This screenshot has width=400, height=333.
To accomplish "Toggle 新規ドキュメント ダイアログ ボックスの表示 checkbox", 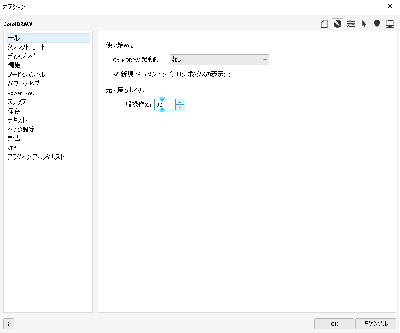I will (116, 74).
